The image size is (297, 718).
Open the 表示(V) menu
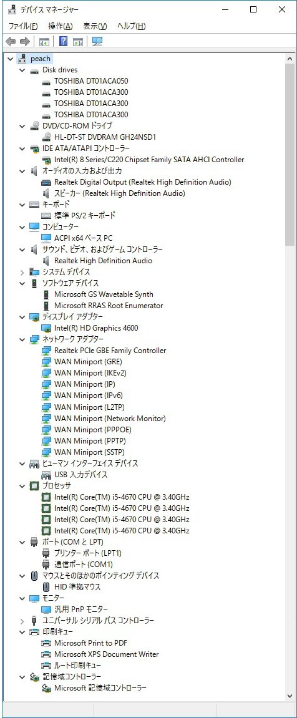(95, 26)
